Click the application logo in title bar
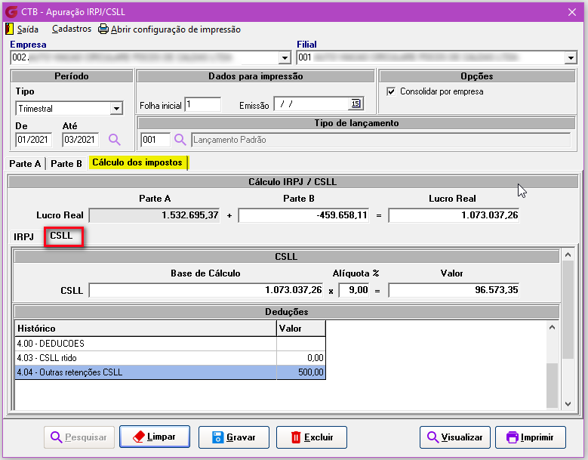This screenshot has width=588, height=460. pyautogui.click(x=11, y=11)
